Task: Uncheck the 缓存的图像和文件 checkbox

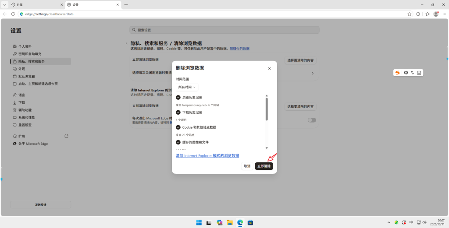Action: (178, 142)
